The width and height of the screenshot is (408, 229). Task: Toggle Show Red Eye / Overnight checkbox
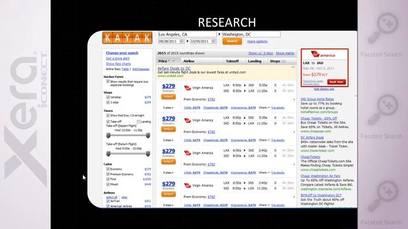(108, 116)
